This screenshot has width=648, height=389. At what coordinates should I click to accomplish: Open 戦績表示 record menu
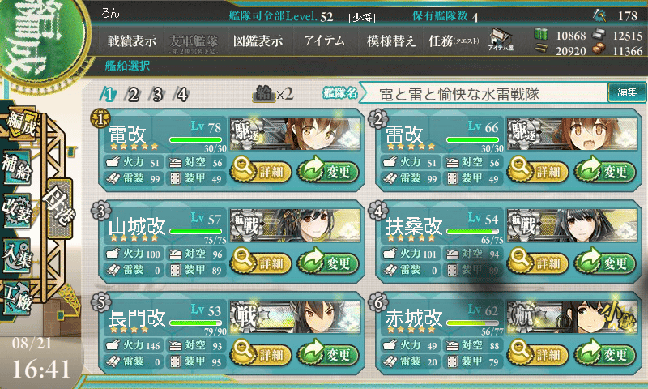(x=132, y=41)
